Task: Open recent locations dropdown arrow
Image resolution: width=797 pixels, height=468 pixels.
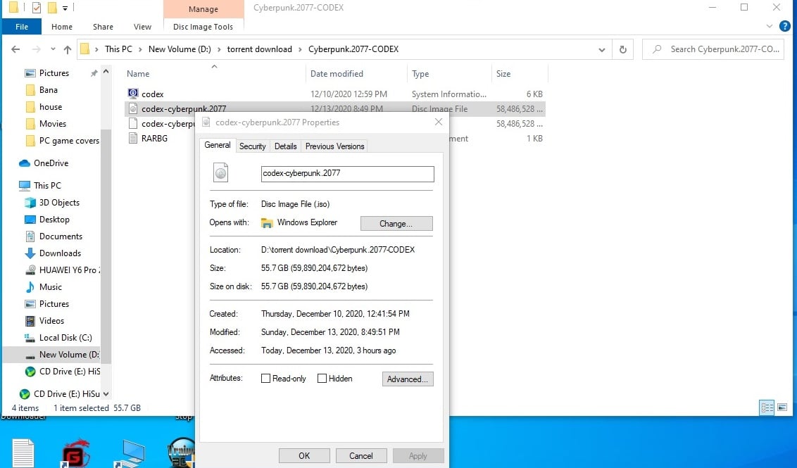Action: tap(53, 49)
